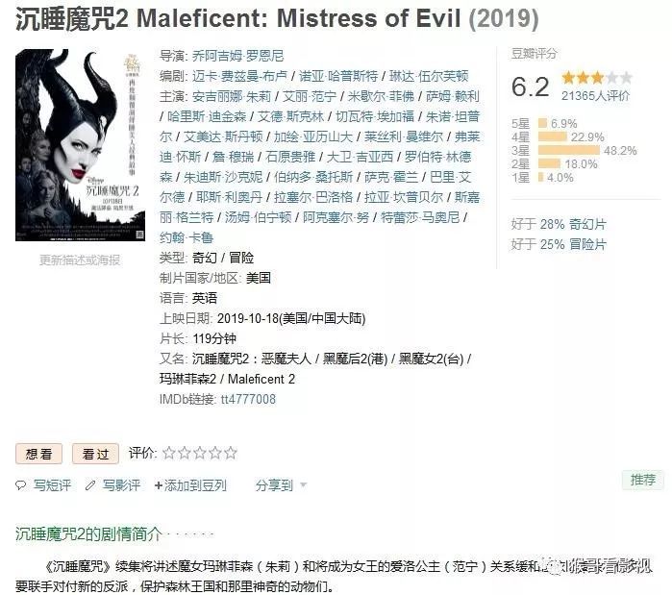Open the IMDb link tt4777008
Screen dimensions: 672x595
click(x=248, y=399)
